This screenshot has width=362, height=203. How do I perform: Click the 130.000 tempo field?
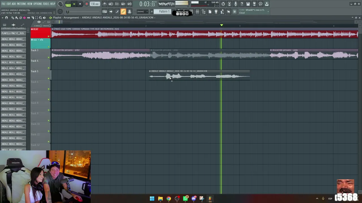(95, 4)
